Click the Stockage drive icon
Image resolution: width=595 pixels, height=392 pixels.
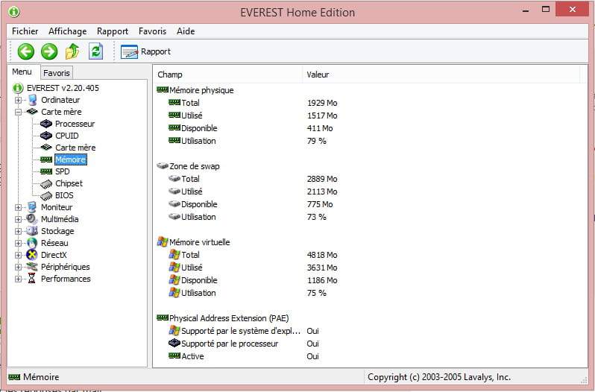(32, 231)
